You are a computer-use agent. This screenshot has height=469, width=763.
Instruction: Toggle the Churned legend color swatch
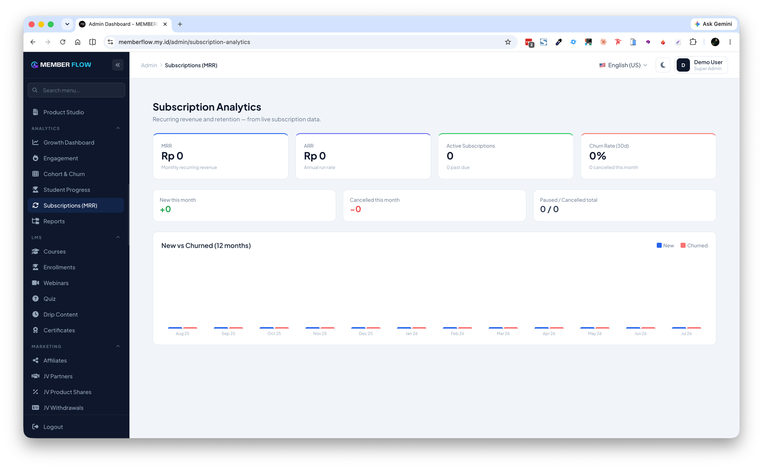[x=683, y=245]
